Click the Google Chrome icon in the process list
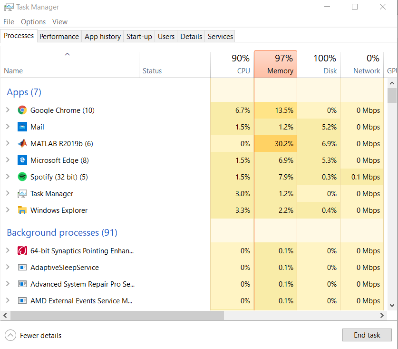398x349 pixels. coord(22,110)
